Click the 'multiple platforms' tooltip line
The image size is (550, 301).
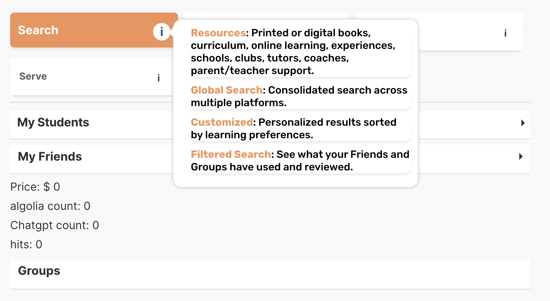click(239, 103)
